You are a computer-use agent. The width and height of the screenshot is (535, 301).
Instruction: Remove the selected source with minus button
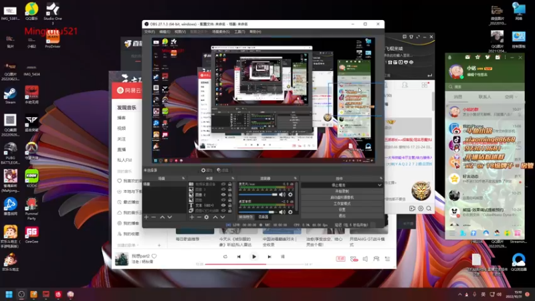click(x=199, y=217)
